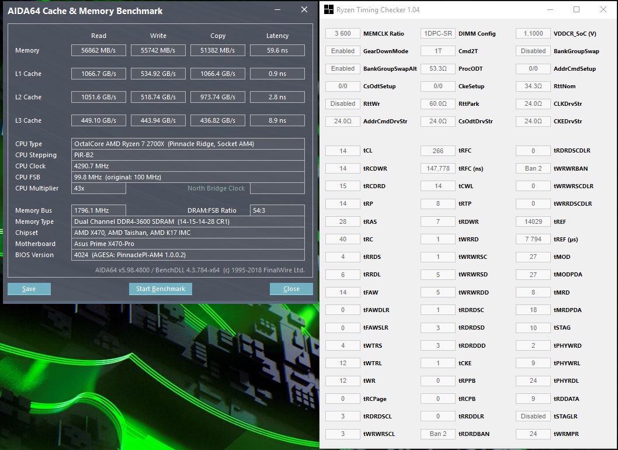Click the CPU Clock 4290.7 MHz field

[x=188, y=165]
